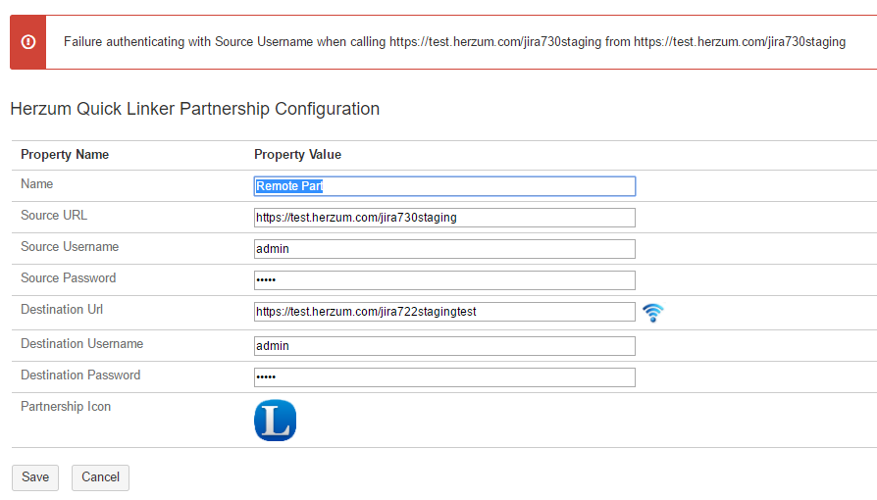The height and width of the screenshot is (500, 877).
Task: Select the Destination Username text box
Action: tap(444, 346)
